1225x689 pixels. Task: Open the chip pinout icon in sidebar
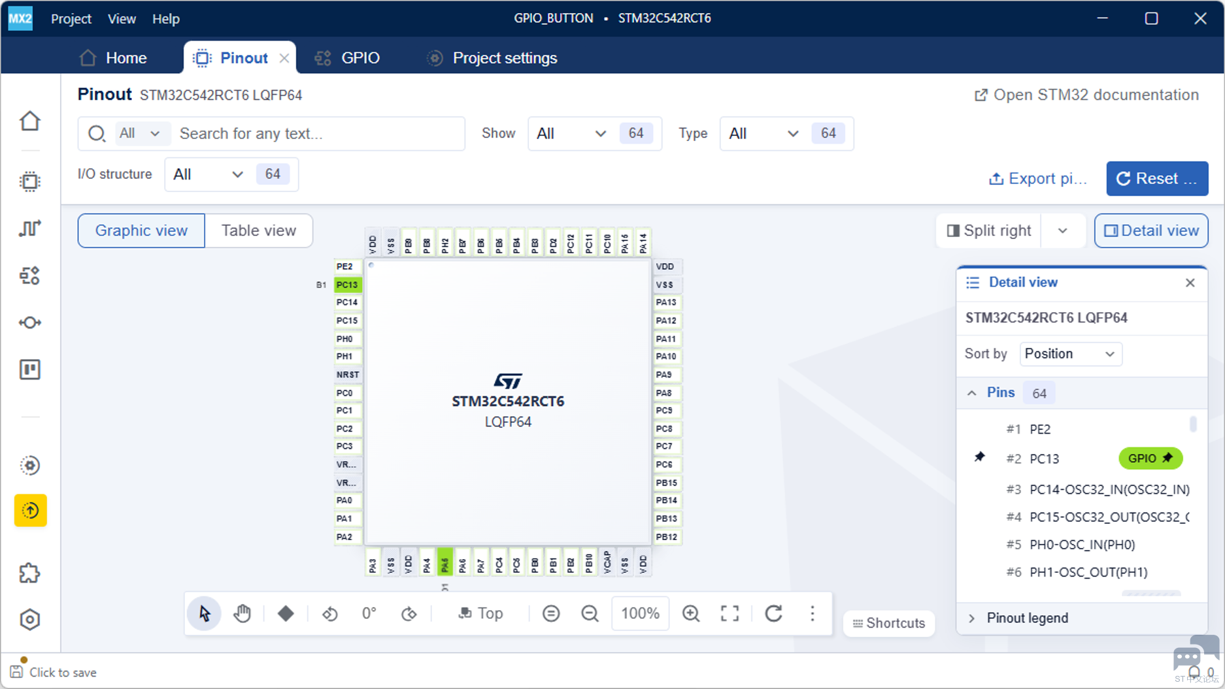[x=30, y=182]
